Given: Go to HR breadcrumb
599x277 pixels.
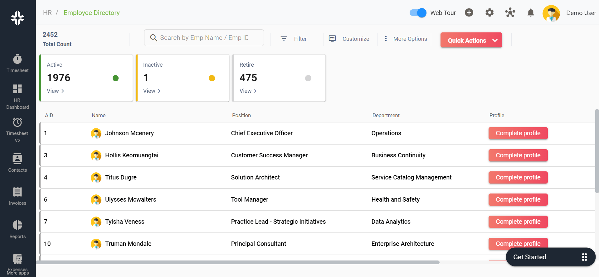Looking at the screenshot, I should (x=47, y=13).
